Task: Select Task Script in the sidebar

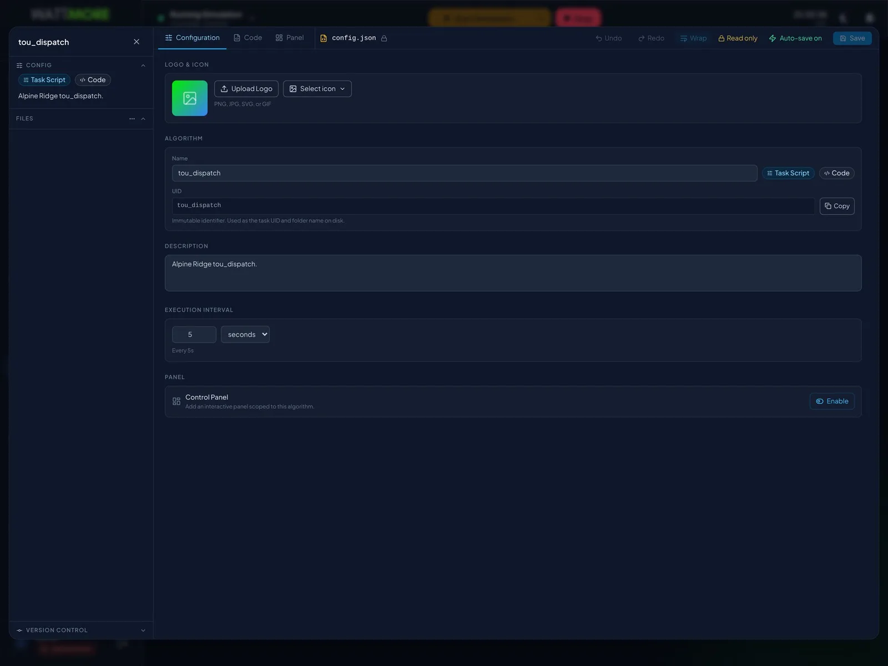Action: (x=44, y=80)
